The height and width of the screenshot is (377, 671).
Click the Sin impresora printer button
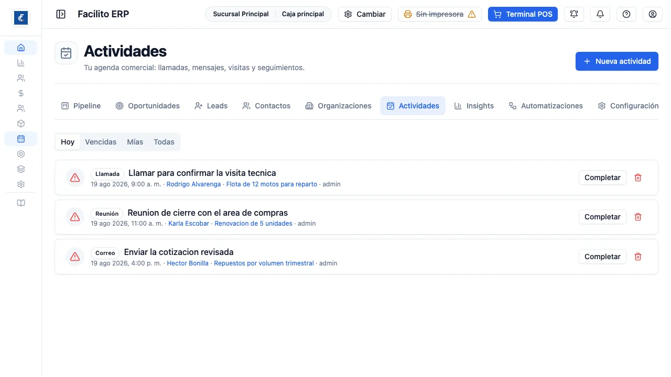pos(440,14)
